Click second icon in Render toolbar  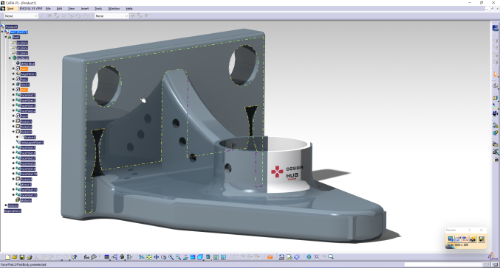[x=458, y=239]
